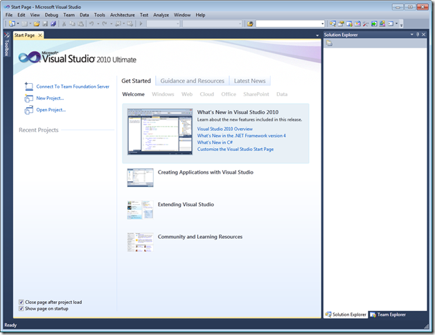Click the Extension Manager toolbar icon
The image size is (435, 335).
pos(382,24)
